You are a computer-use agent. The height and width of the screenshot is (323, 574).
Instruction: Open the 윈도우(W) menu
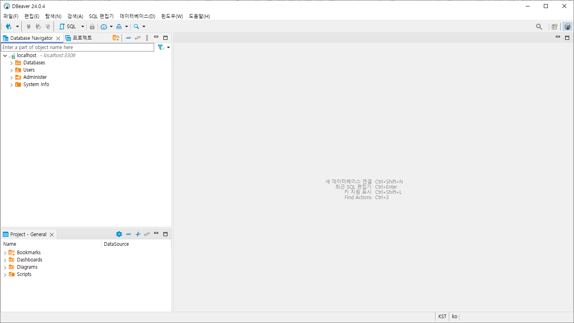172,16
